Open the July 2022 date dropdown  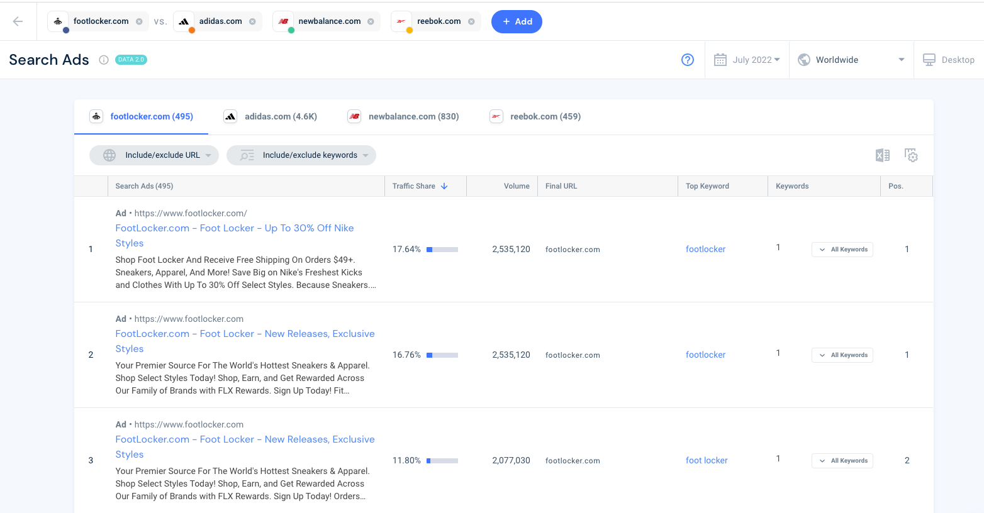[x=747, y=60]
